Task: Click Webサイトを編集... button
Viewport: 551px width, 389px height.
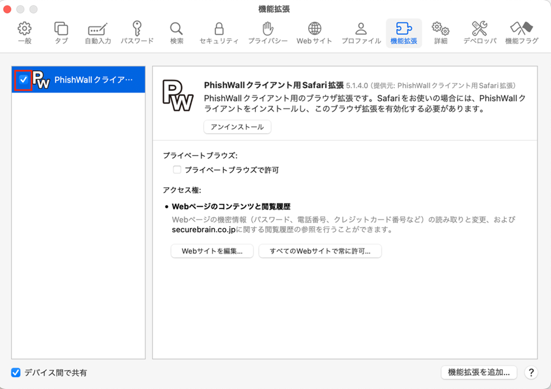Action: [212, 251]
